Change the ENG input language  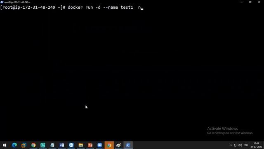246,145
